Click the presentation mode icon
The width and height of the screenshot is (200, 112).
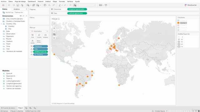point(106,5)
